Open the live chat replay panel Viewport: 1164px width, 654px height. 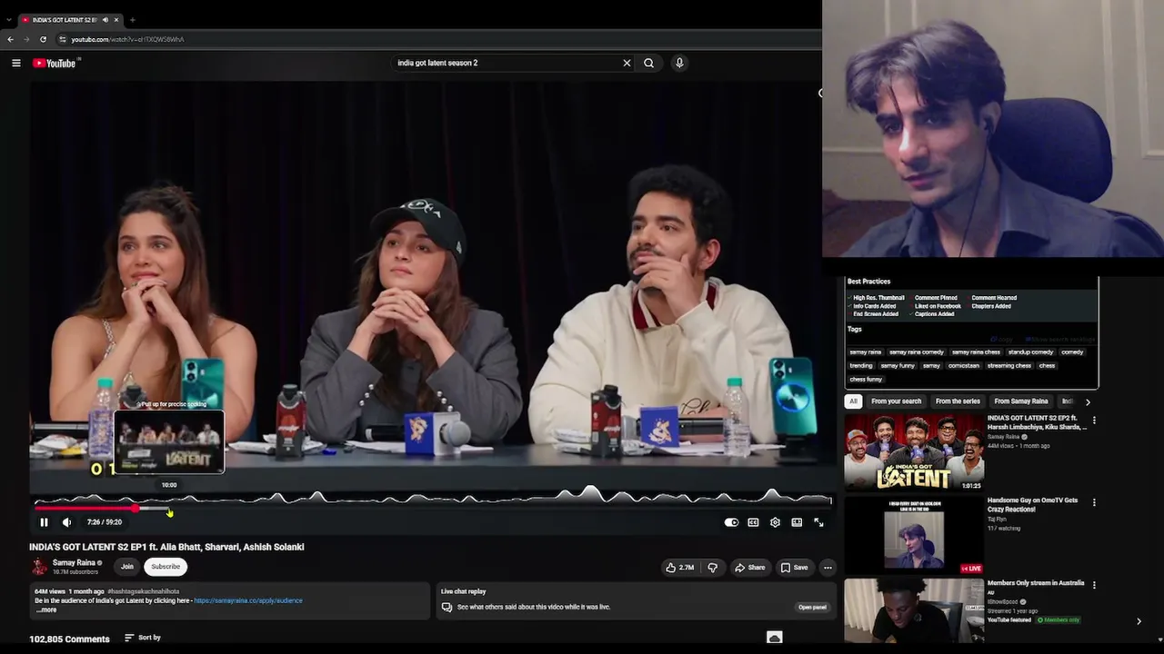812,607
